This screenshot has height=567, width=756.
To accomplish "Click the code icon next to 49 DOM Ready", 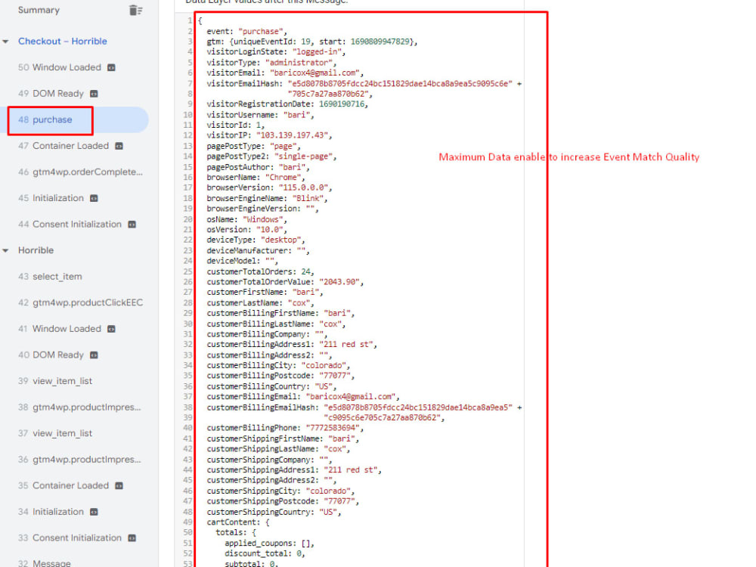I will tap(92, 93).
